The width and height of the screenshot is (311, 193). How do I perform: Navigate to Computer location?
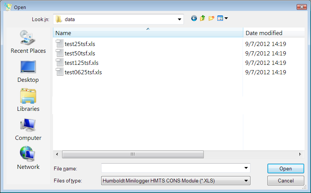(28, 129)
